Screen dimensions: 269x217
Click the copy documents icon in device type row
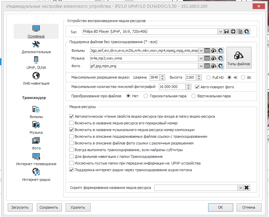[x=240, y=32]
